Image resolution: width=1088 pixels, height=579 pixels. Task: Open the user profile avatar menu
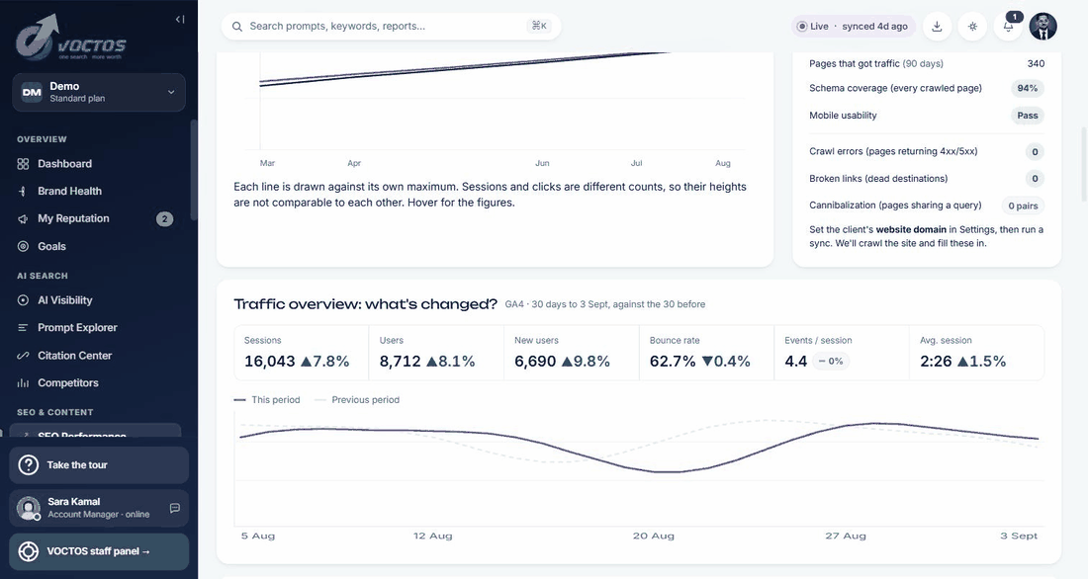[1043, 27]
